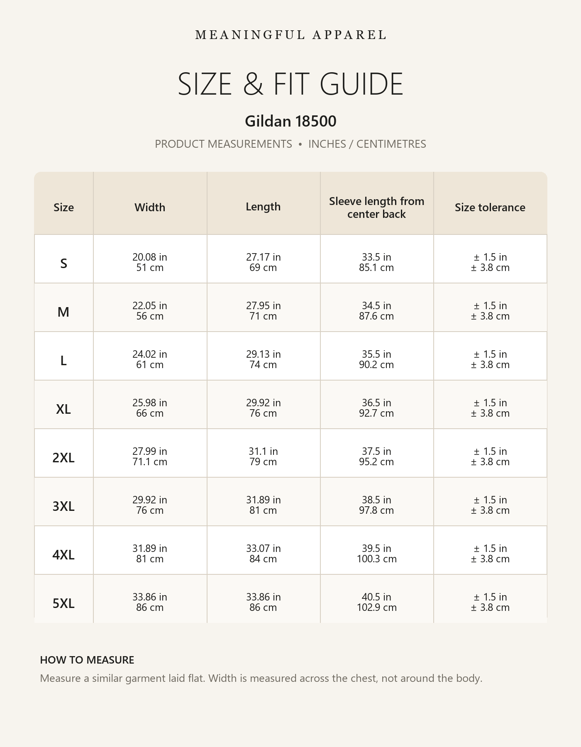
Task: Select the 5XL size row label
Action: [63, 603]
